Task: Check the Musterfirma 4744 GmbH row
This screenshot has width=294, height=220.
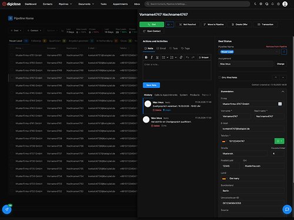Action: (x=12, y=100)
